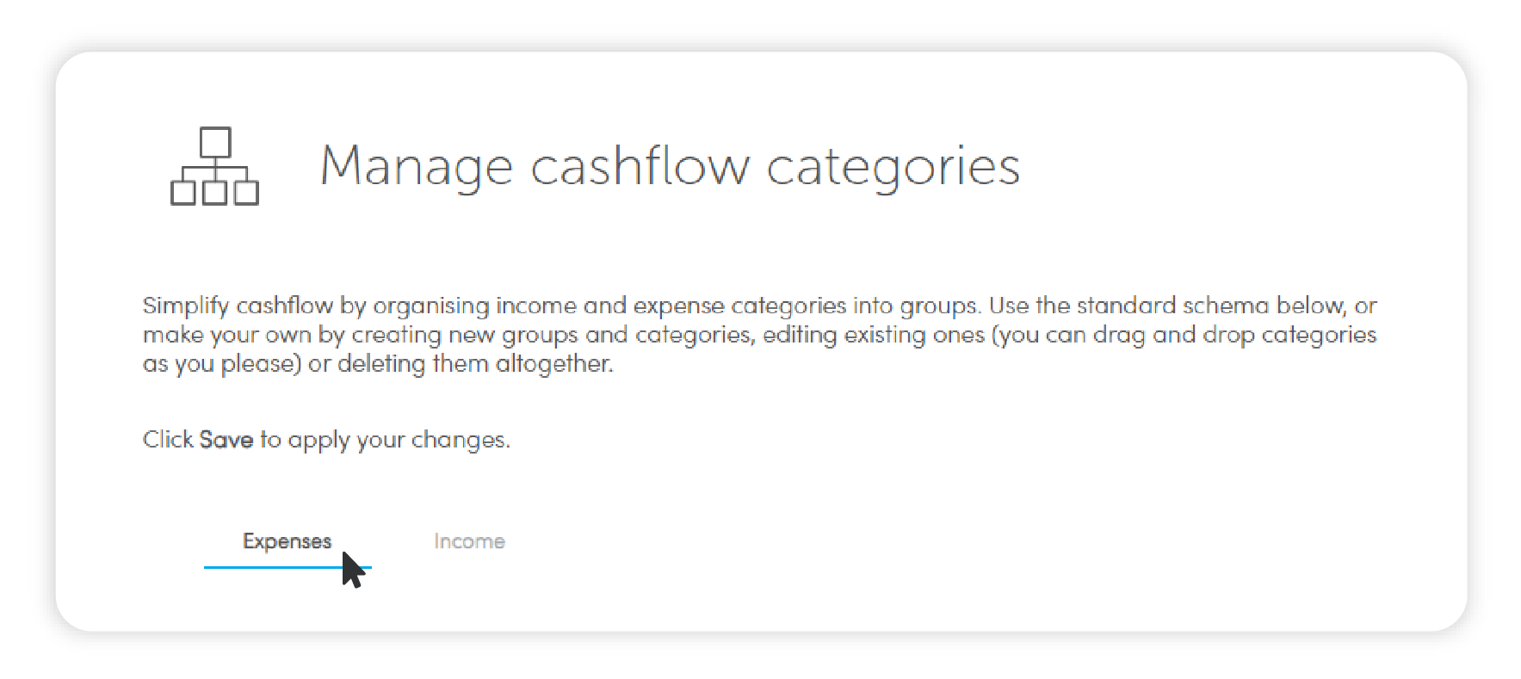Viewport: 1521px width, 679px height.
Task: Click the word cashflow in the heading
Action: coord(640,165)
